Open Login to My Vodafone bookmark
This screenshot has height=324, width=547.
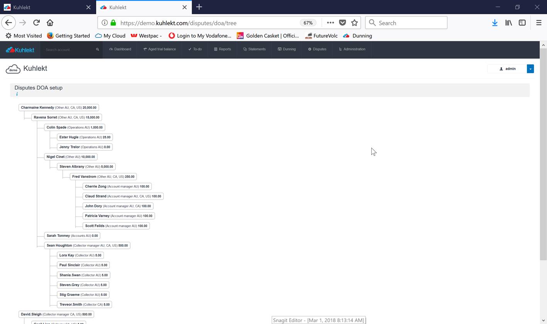tap(200, 35)
